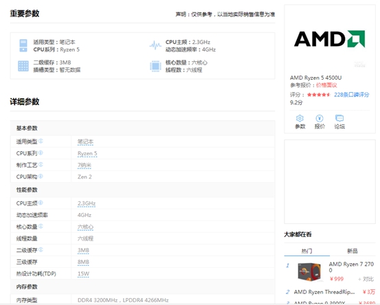Click the info icon beside CPU系列
This screenshot has height=305, width=380.
41,152
